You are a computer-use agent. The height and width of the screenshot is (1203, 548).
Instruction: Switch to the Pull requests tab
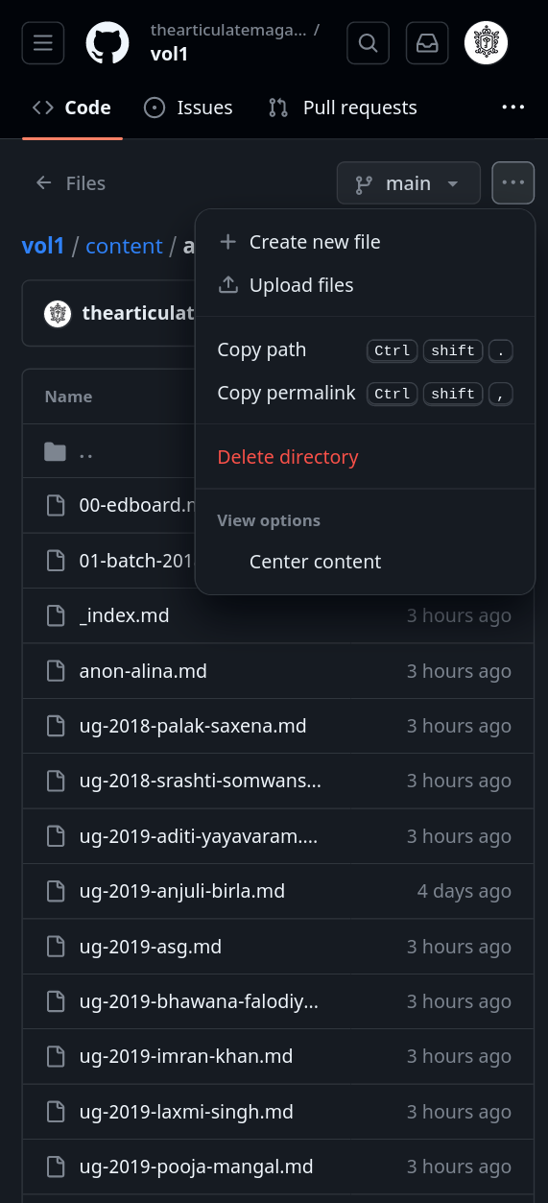[343, 108]
